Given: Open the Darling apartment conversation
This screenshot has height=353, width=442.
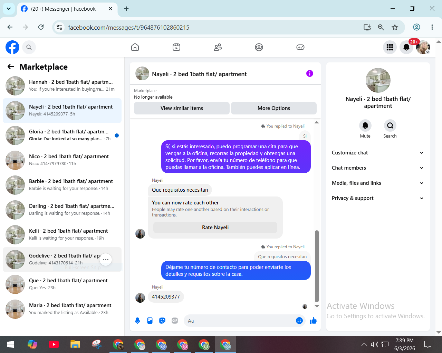Looking at the screenshot, I should point(62,210).
